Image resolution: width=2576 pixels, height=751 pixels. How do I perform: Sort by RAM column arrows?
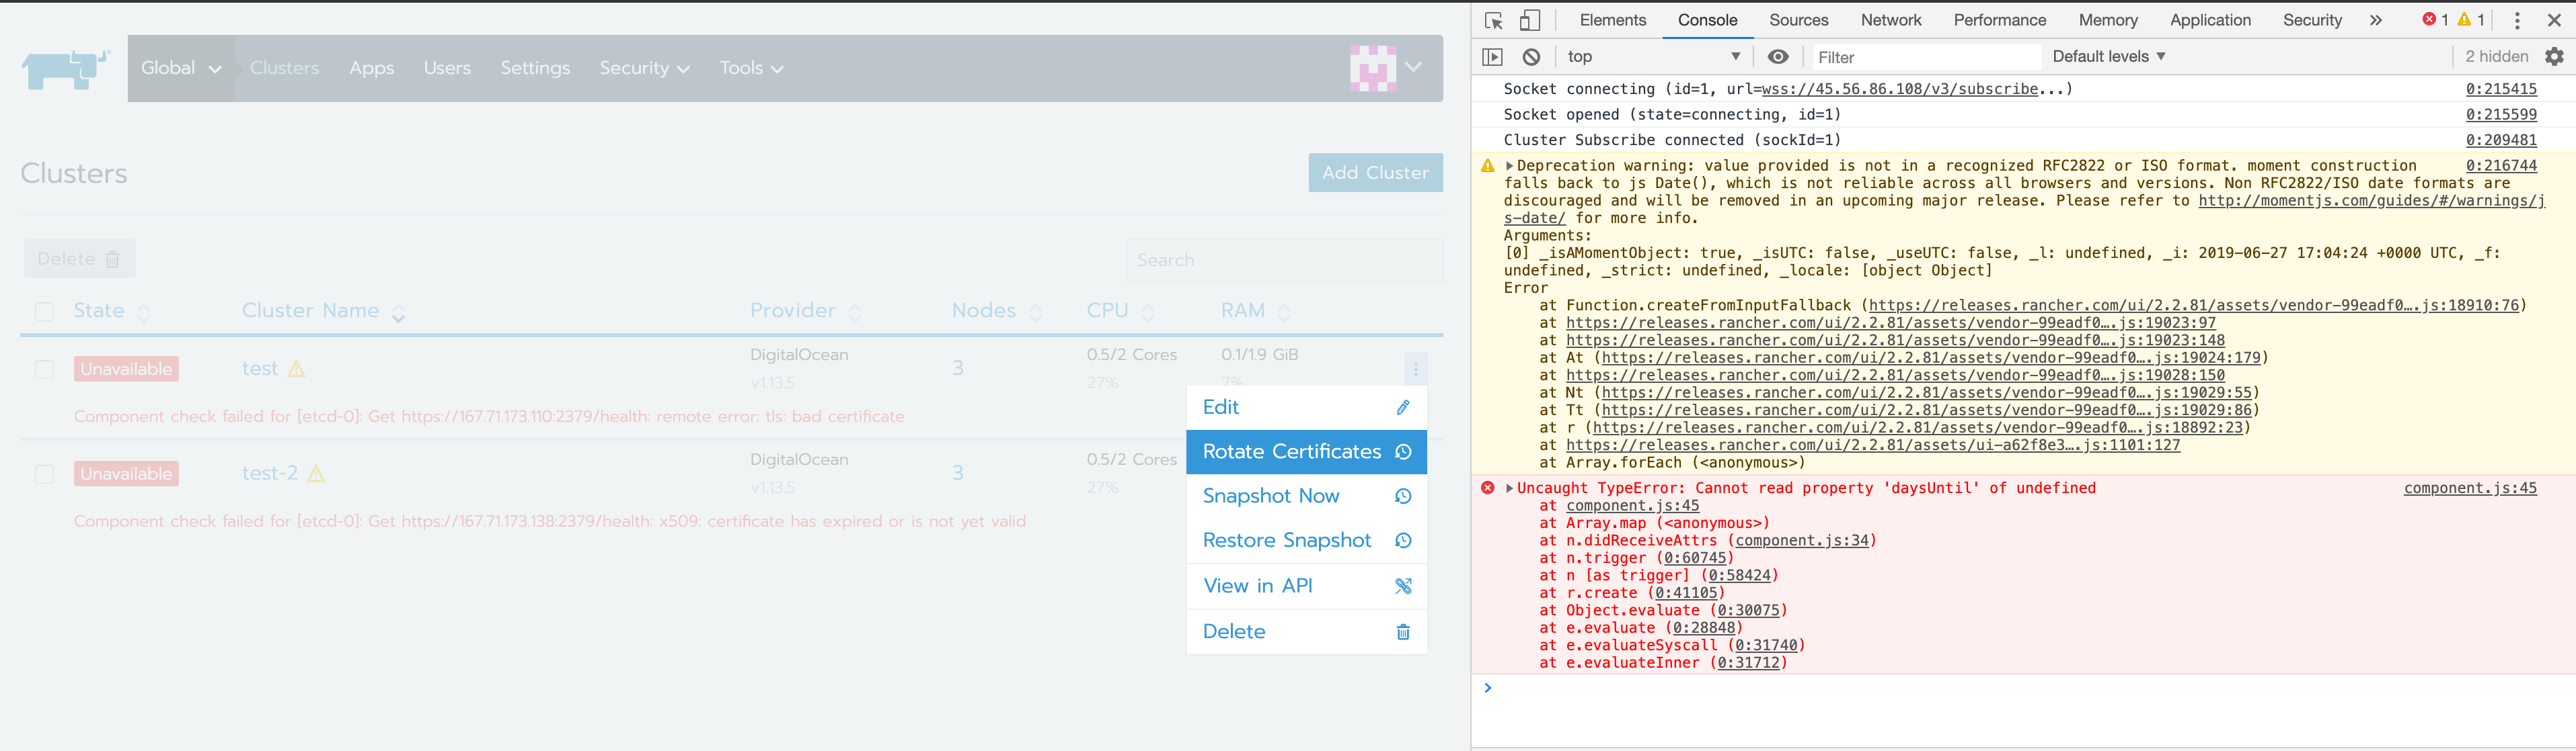pos(1284,312)
